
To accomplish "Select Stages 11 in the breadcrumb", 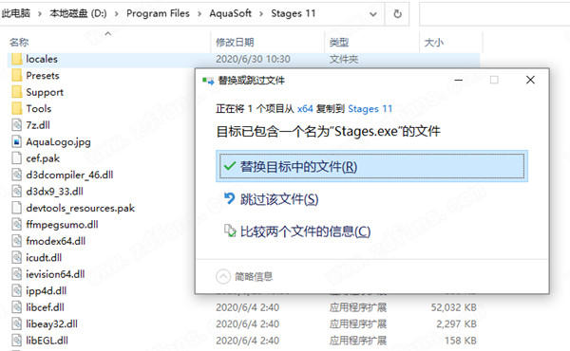I will click(x=294, y=14).
